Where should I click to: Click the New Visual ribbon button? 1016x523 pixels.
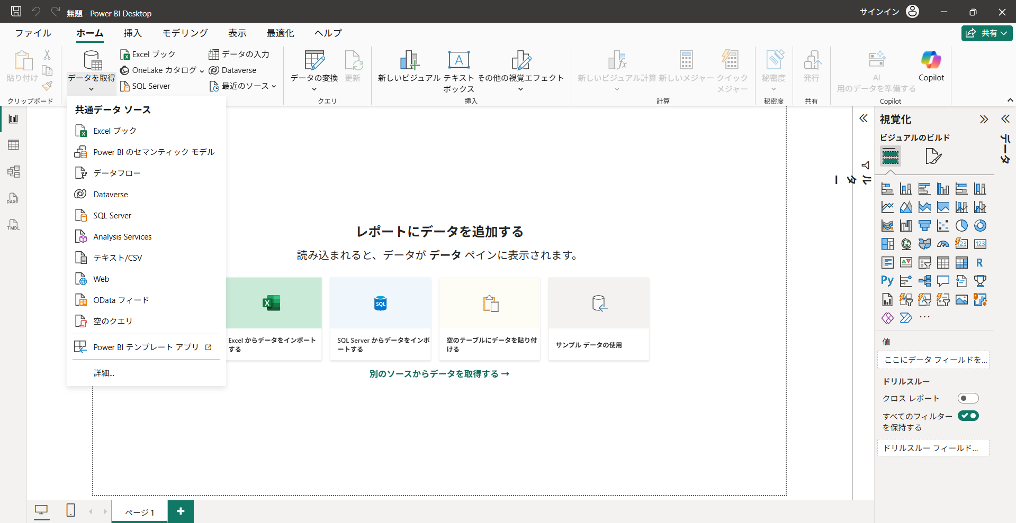(x=409, y=67)
